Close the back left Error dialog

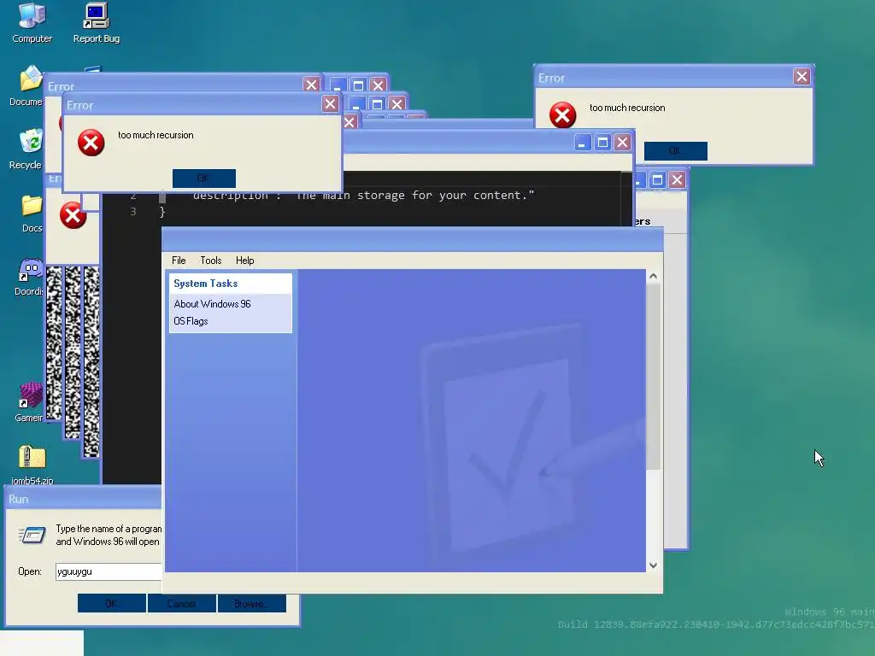coord(311,85)
